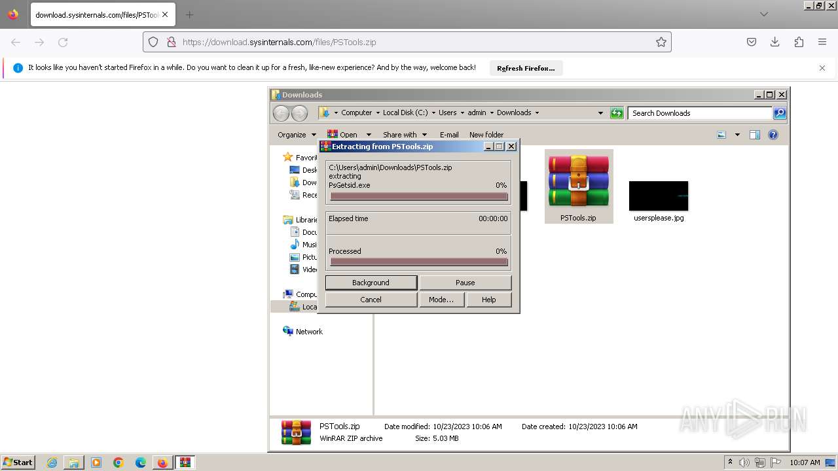Open Windows Media Player from the taskbar

tap(96, 462)
